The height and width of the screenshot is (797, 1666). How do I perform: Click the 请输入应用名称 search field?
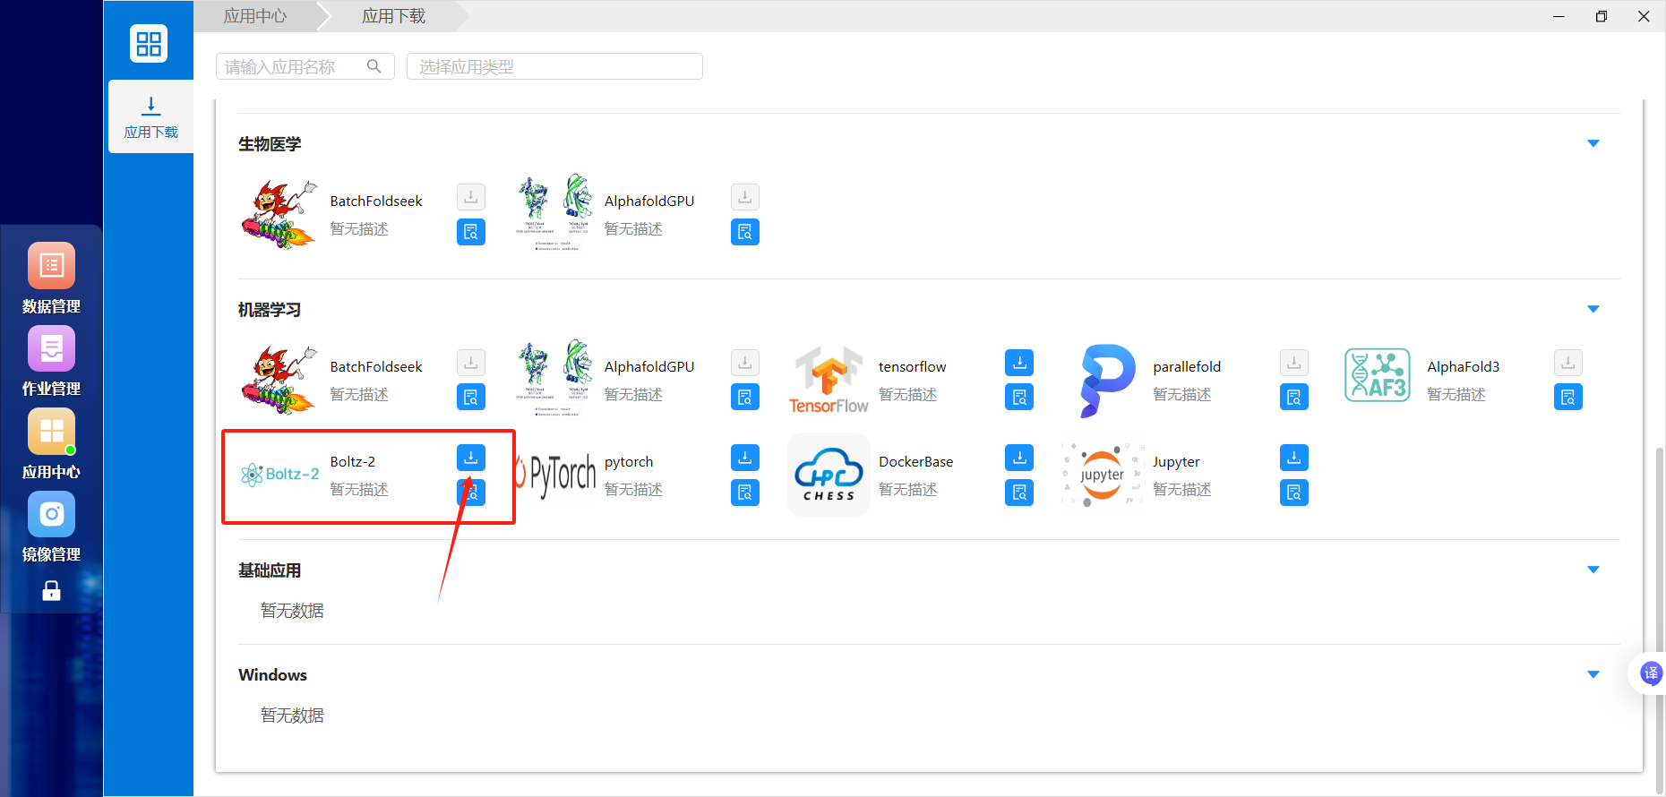(305, 66)
